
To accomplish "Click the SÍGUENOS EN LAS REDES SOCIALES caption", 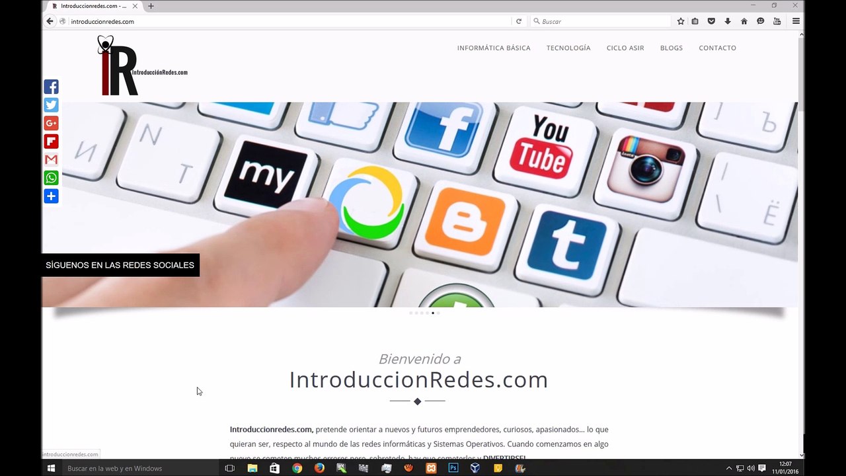I will coord(120,265).
